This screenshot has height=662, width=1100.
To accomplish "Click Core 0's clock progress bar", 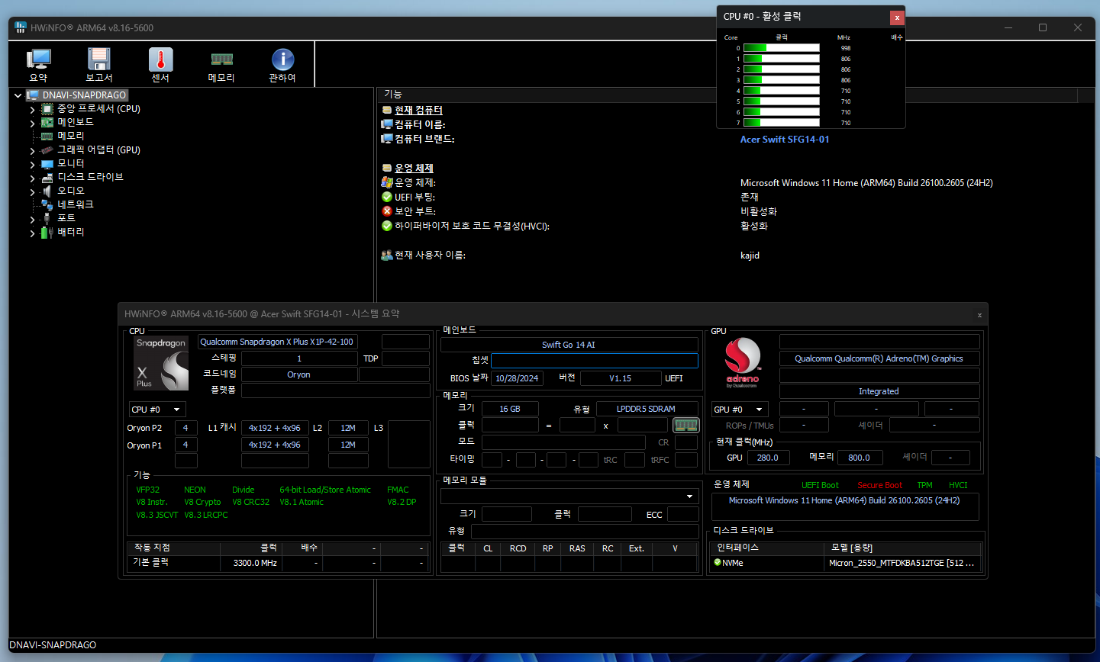I will click(782, 47).
